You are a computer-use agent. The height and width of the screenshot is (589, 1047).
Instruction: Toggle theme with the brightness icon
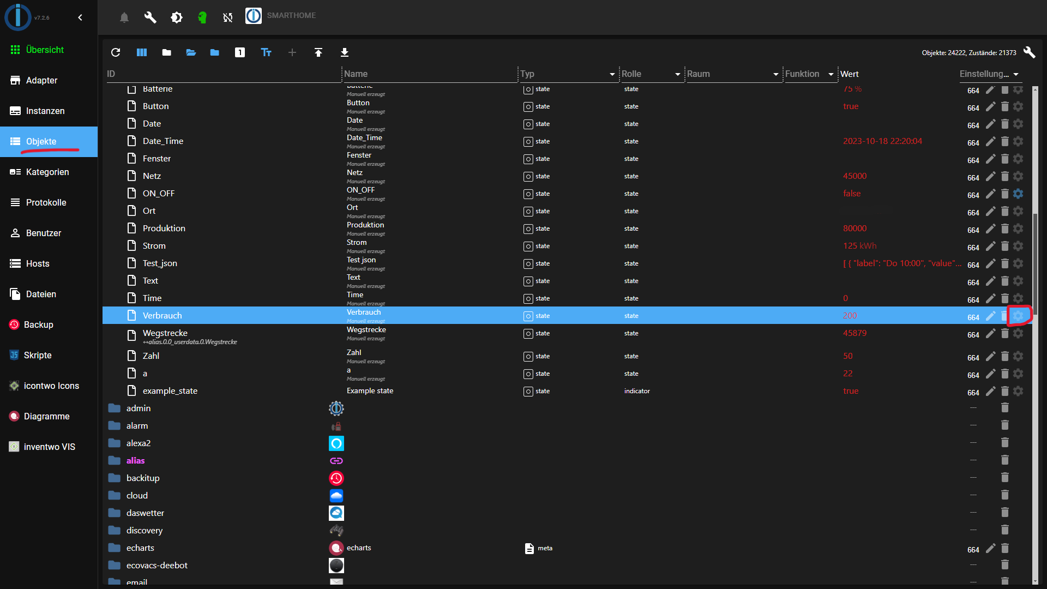[x=177, y=17]
